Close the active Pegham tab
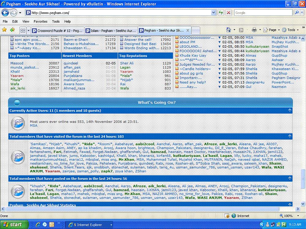Viewport: 306px width, 229px height. (188, 30)
